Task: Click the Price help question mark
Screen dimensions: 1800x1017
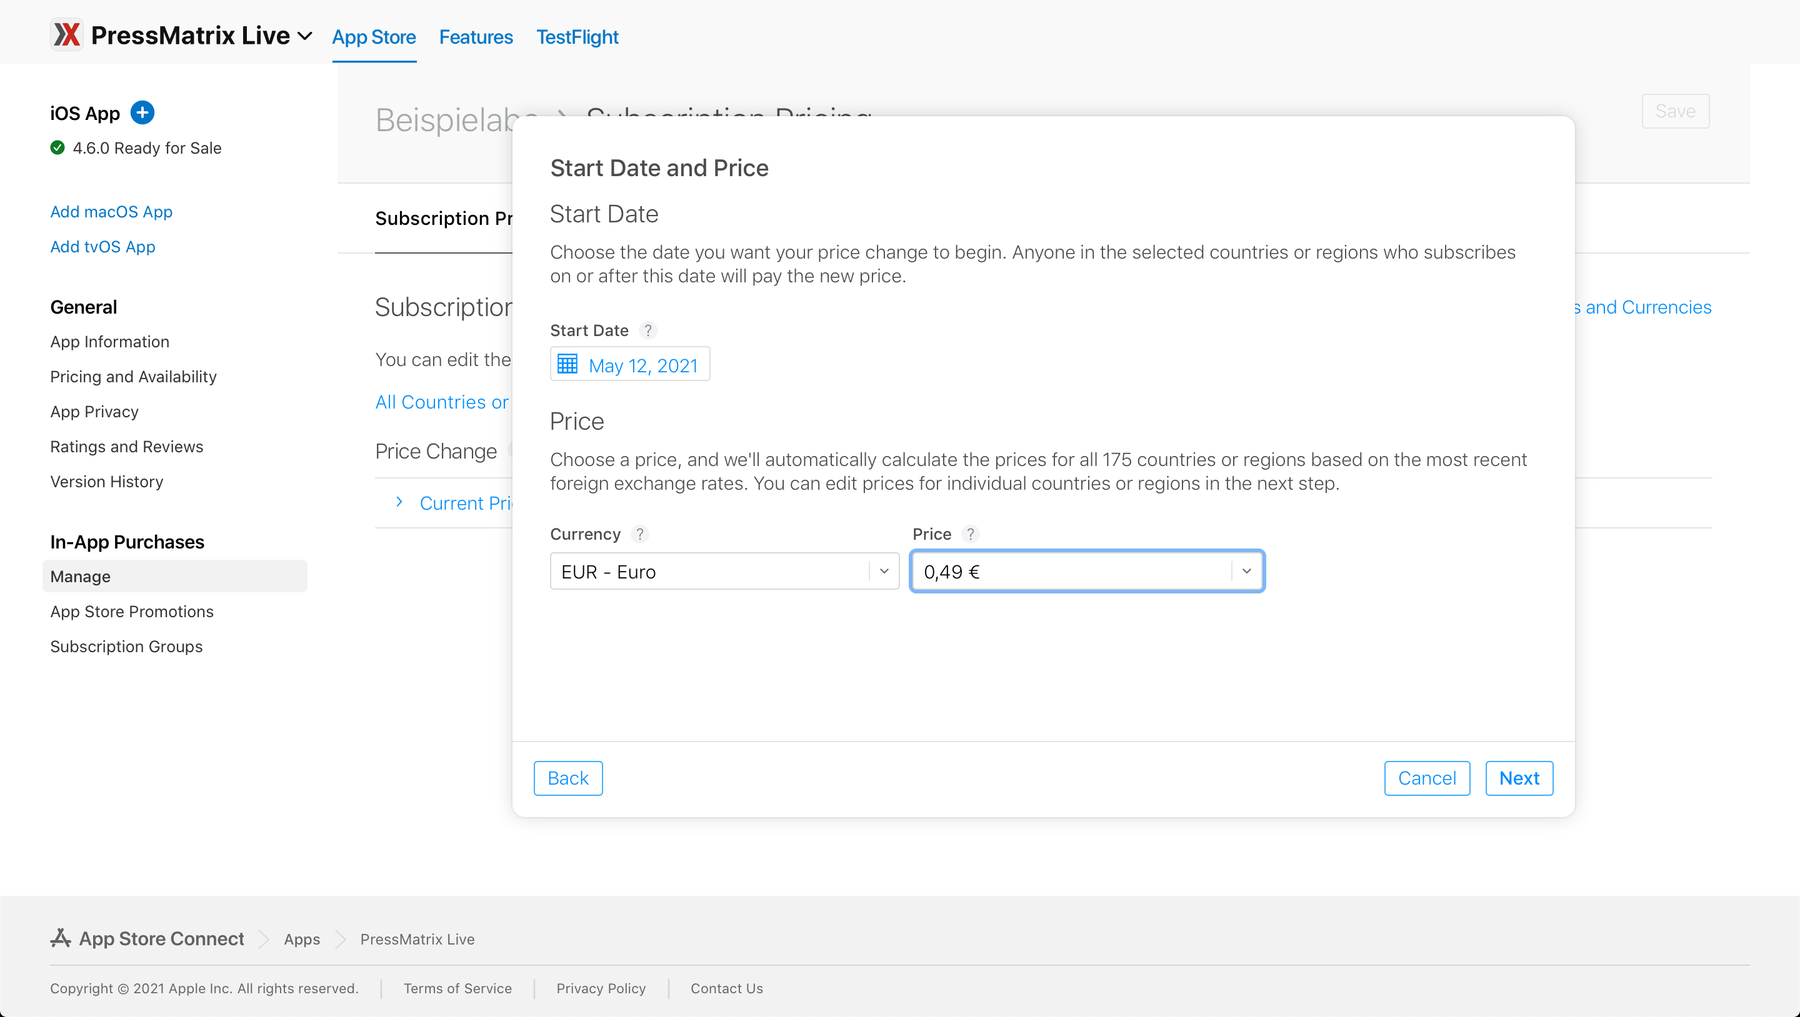Action: tap(970, 534)
